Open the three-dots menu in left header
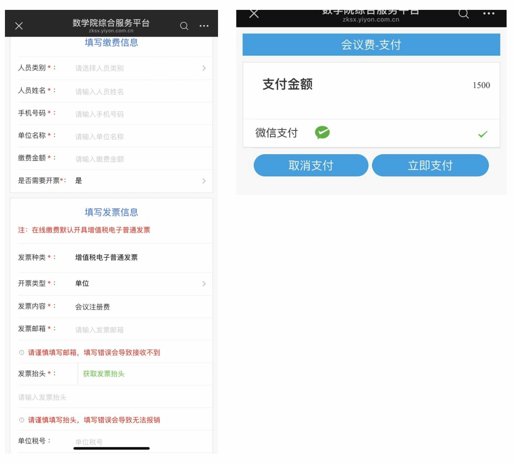The height and width of the screenshot is (464, 513). 204,26
